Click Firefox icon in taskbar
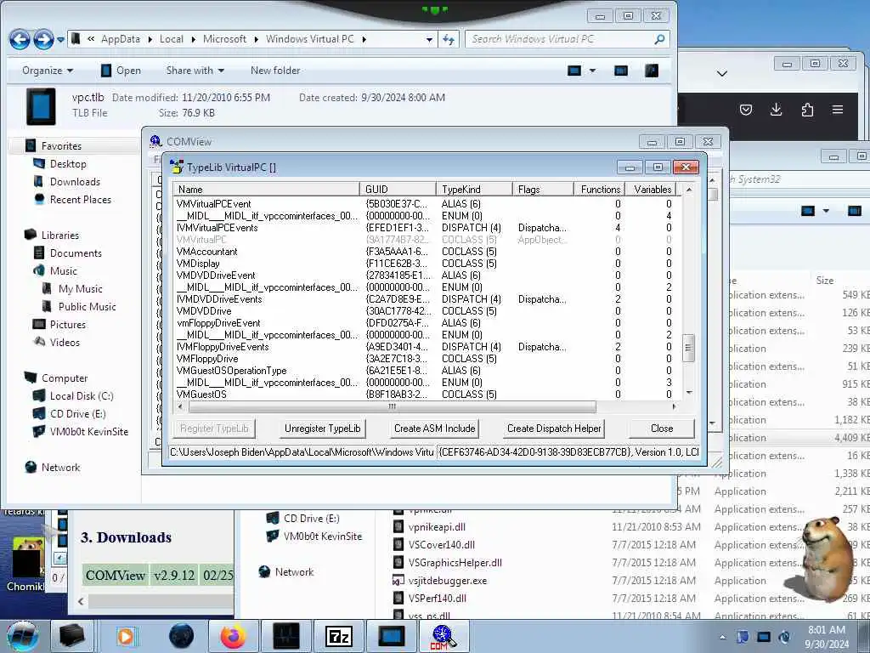Viewport: 870px width, 653px height. point(233,636)
